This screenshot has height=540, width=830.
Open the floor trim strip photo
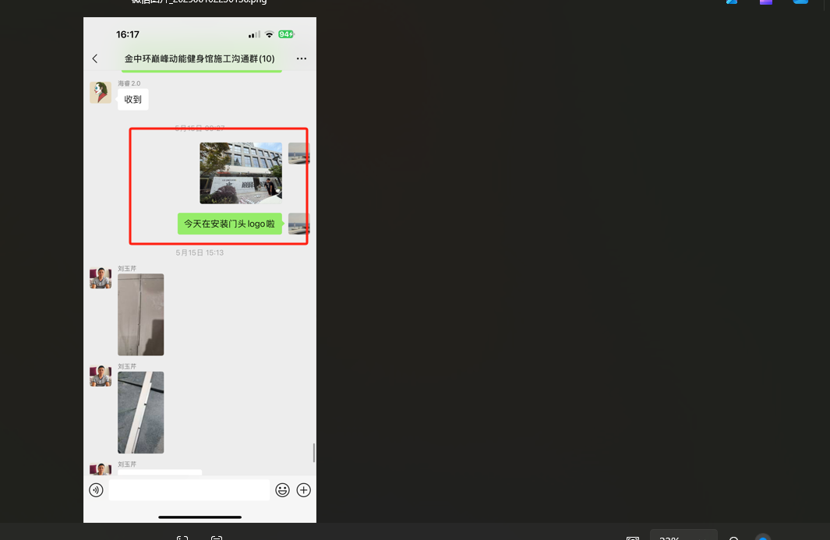(140, 412)
